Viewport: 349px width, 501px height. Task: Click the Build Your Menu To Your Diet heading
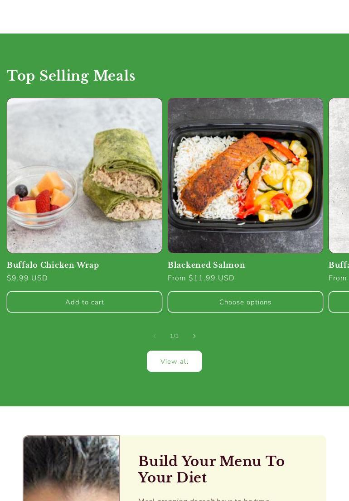click(211, 469)
